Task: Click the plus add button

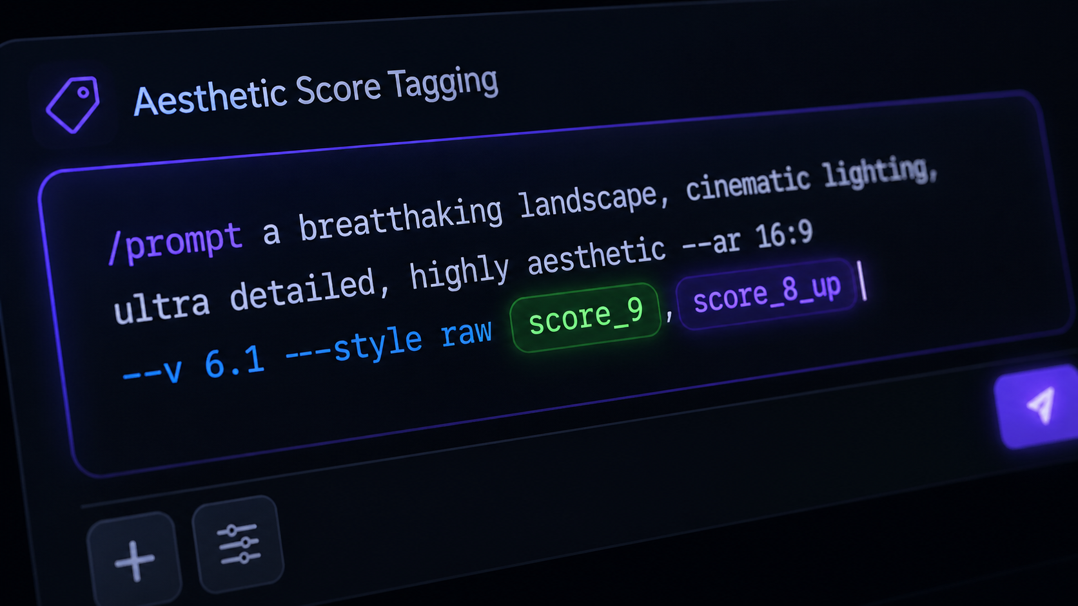Action: click(134, 560)
